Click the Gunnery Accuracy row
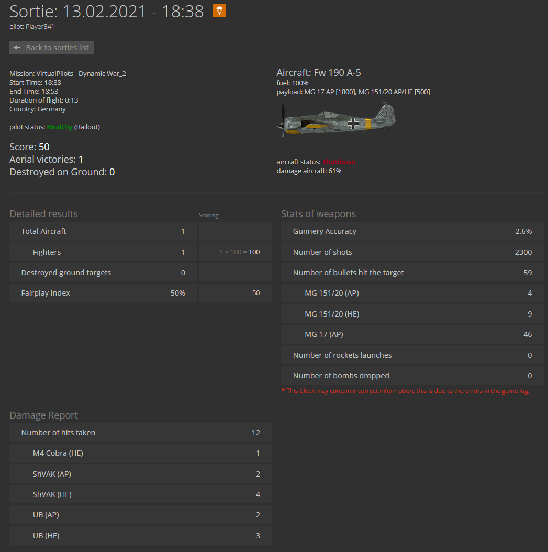The height and width of the screenshot is (552, 548). click(412, 231)
